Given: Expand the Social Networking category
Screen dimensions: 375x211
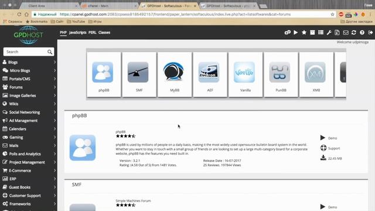Looking at the screenshot, I should coord(29,112).
